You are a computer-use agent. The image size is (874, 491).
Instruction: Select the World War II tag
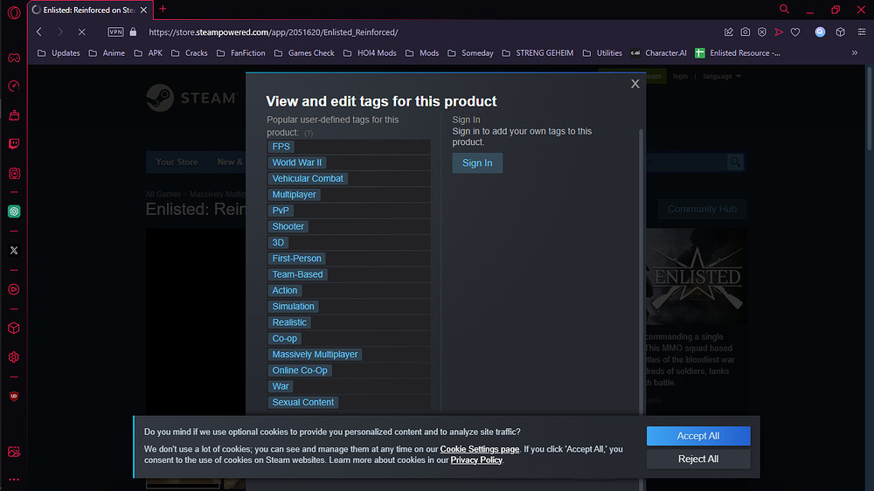(297, 163)
